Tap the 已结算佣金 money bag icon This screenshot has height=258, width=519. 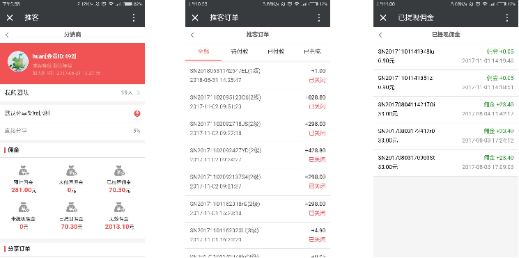119,171
